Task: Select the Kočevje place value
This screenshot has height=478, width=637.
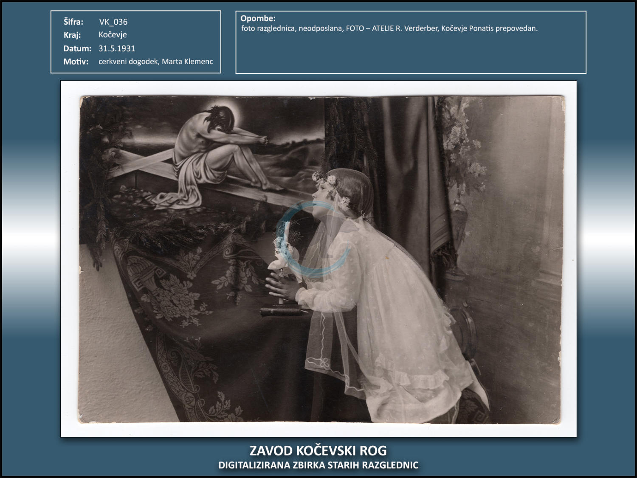Action: tap(113, 35)
